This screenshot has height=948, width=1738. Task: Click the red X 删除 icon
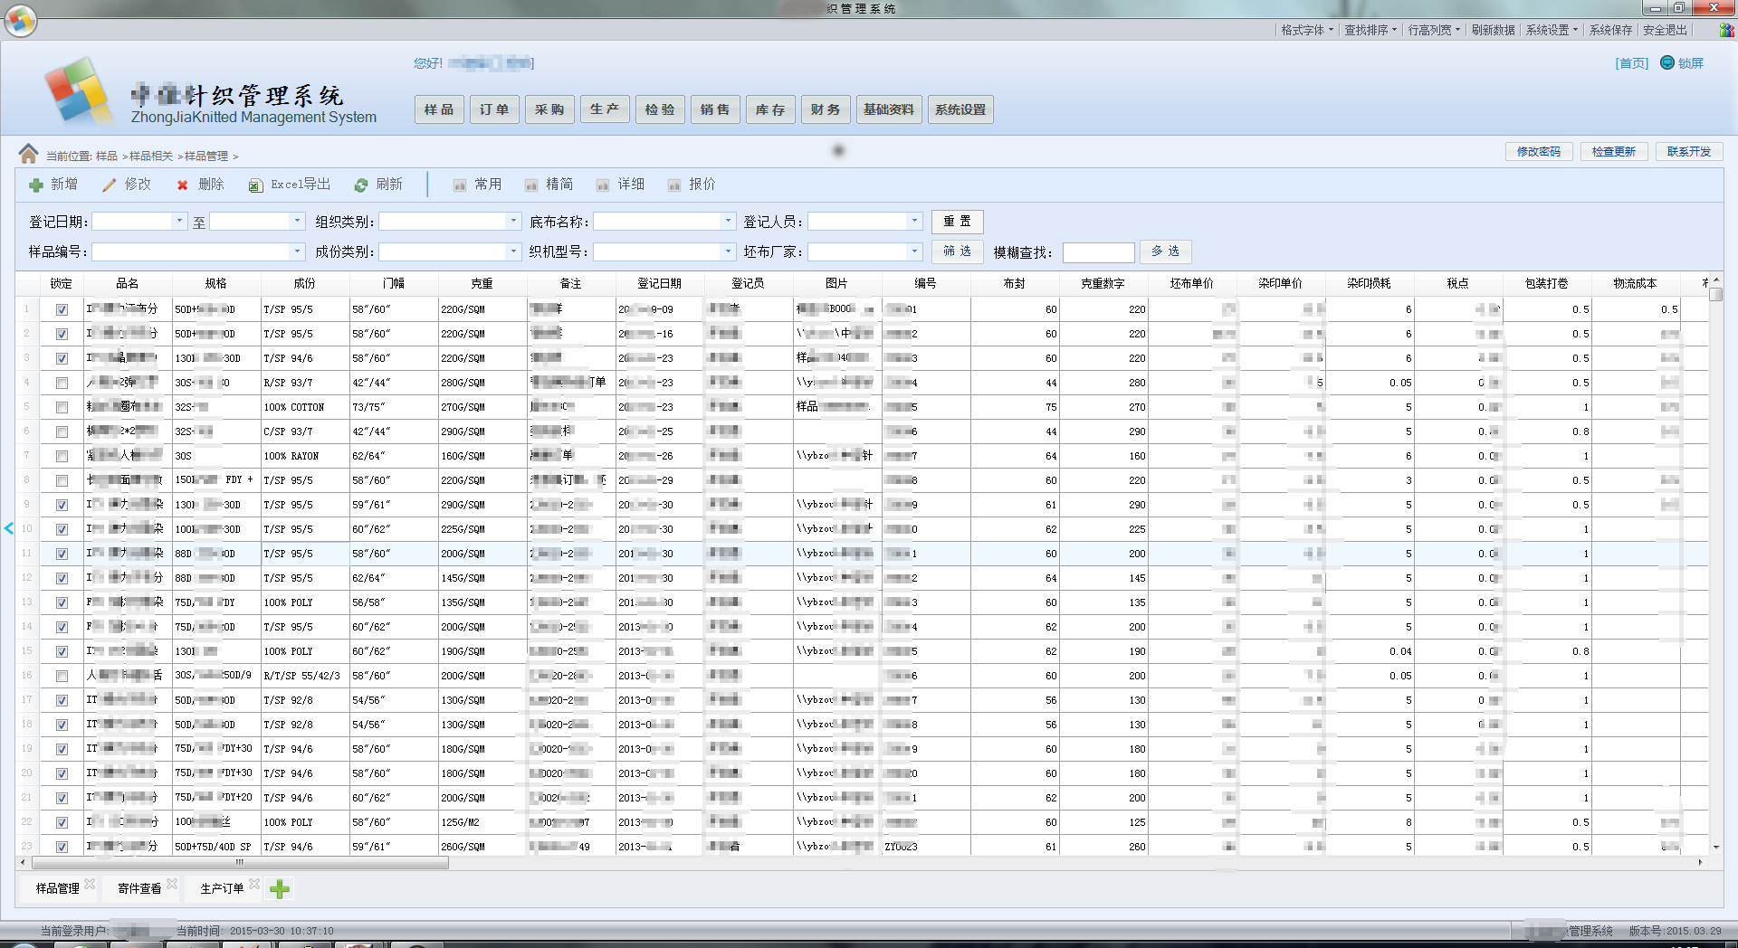pos(183,185)
